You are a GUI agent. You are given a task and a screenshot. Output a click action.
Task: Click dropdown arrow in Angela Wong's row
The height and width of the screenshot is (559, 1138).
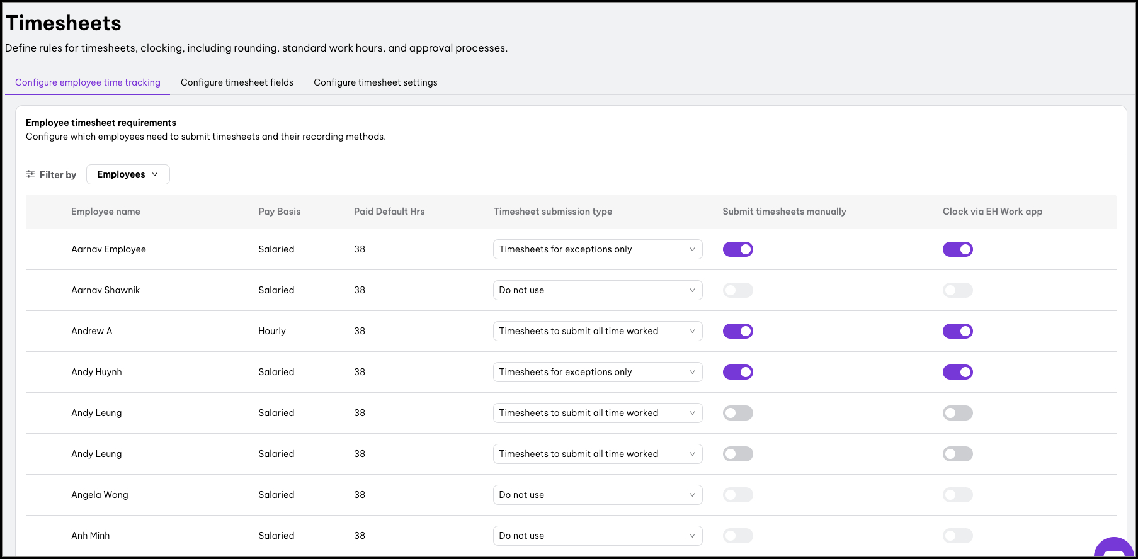[692, 495]
